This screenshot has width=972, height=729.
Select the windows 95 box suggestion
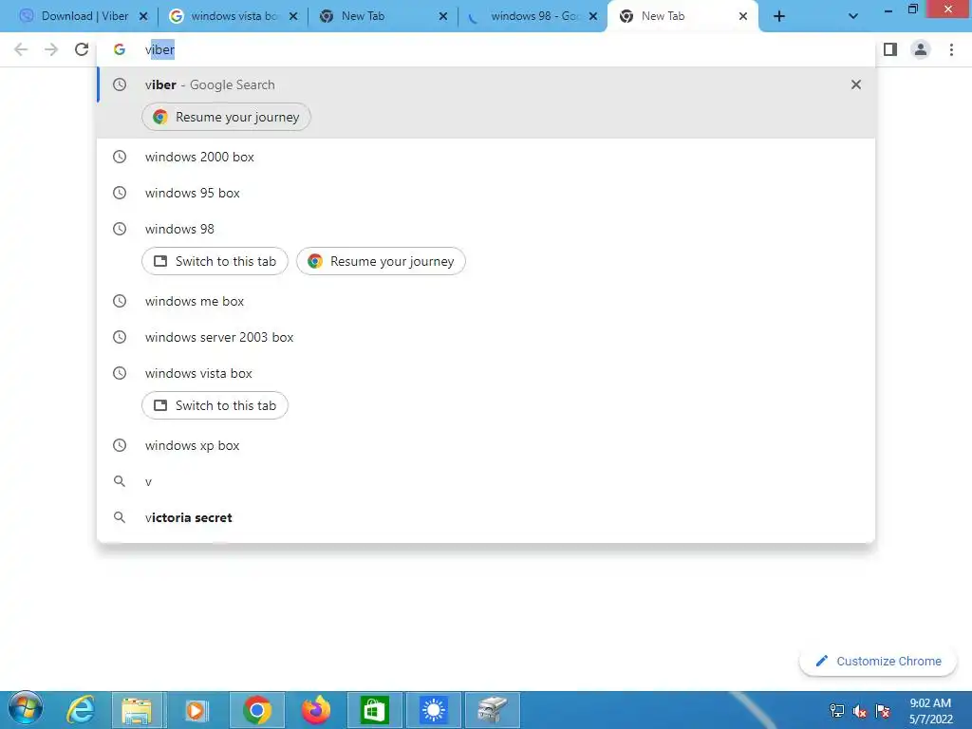coord(486,193)
